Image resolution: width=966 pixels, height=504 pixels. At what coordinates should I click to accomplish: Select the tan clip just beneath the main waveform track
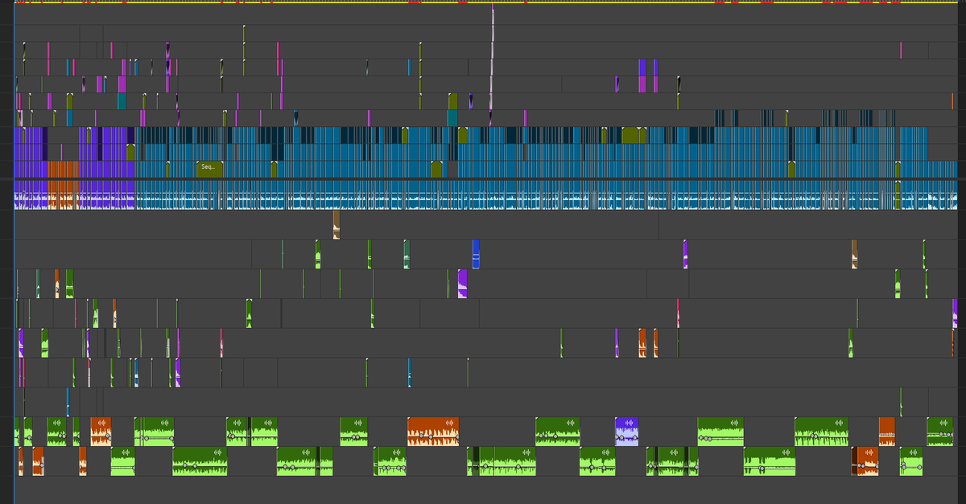tap(336, 224)
